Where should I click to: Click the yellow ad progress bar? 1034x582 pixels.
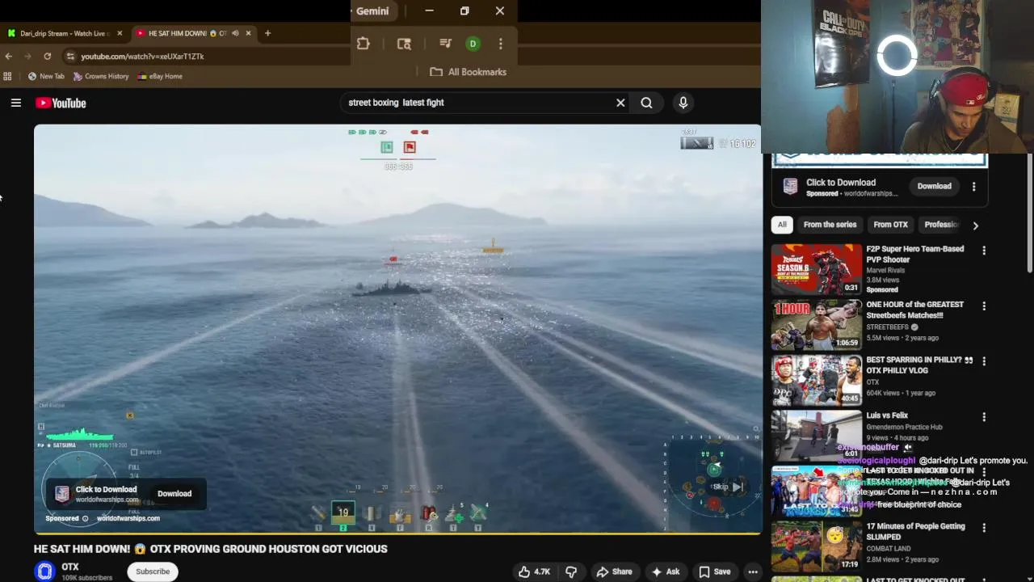(397, 533)
